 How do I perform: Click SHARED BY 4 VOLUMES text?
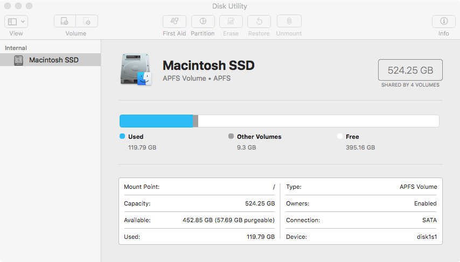410,85
